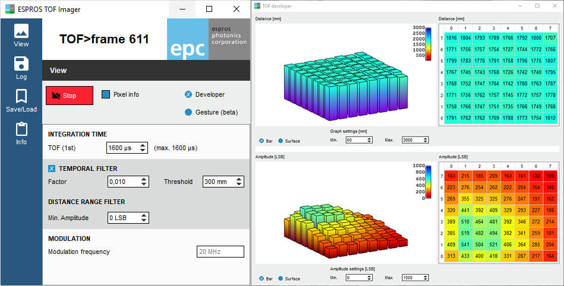The width and height of the screenshot is (564, 286).
Task: Open the View panel in sidebar
Action: 21,35
